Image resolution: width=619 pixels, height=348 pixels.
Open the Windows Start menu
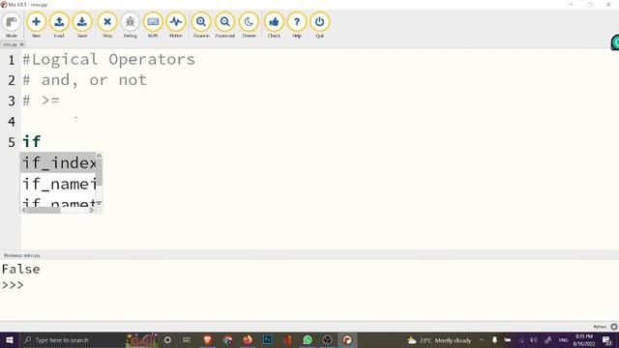[x=10, y=340]
